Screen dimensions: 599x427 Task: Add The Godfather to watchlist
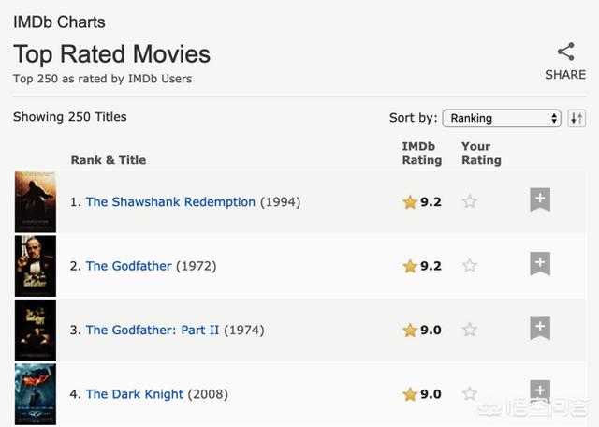click(540, 264)
